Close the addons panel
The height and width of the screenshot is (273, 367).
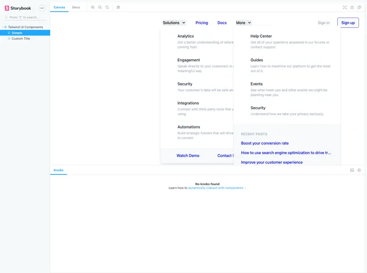tap(359, 170)
